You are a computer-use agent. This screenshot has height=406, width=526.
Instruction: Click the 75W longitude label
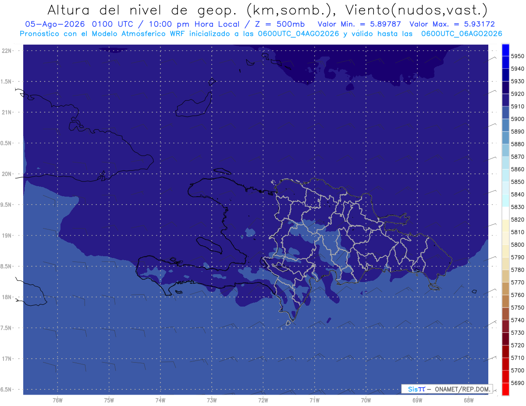coord(109,400)
